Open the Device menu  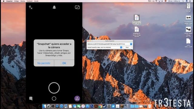[23, 1]
